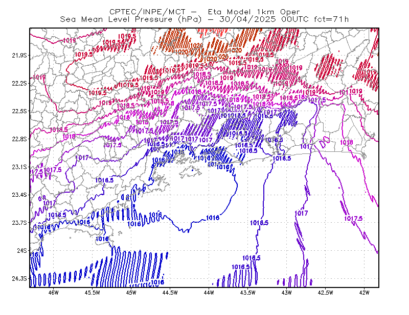Viewport: 409px width, 315px height.
Task: Click the 1016.5 label near 23.7S 43.5W
Action: tap(259, 223)
